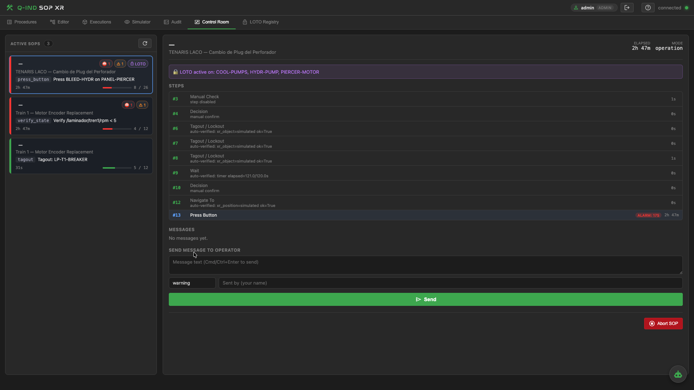Screen dimensions: 694x390
Task: Click the elapsed time 2h 47m in header
Action: pos(641,48)
